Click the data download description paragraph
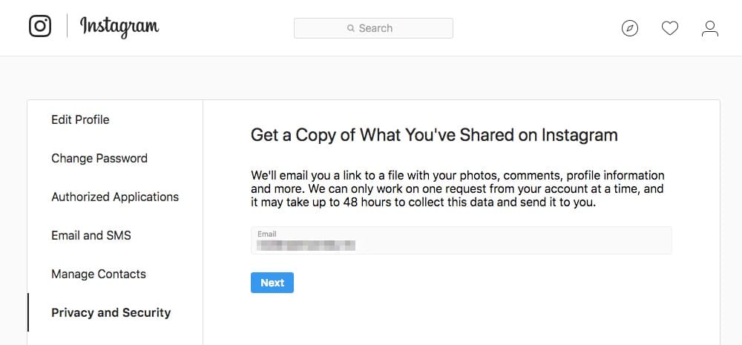The image size is (742, 345). [x=458, y=188]
